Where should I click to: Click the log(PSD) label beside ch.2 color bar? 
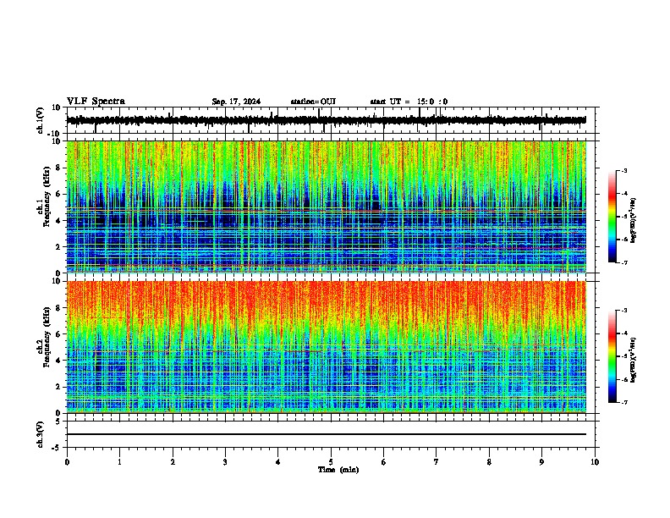(634, 360)
